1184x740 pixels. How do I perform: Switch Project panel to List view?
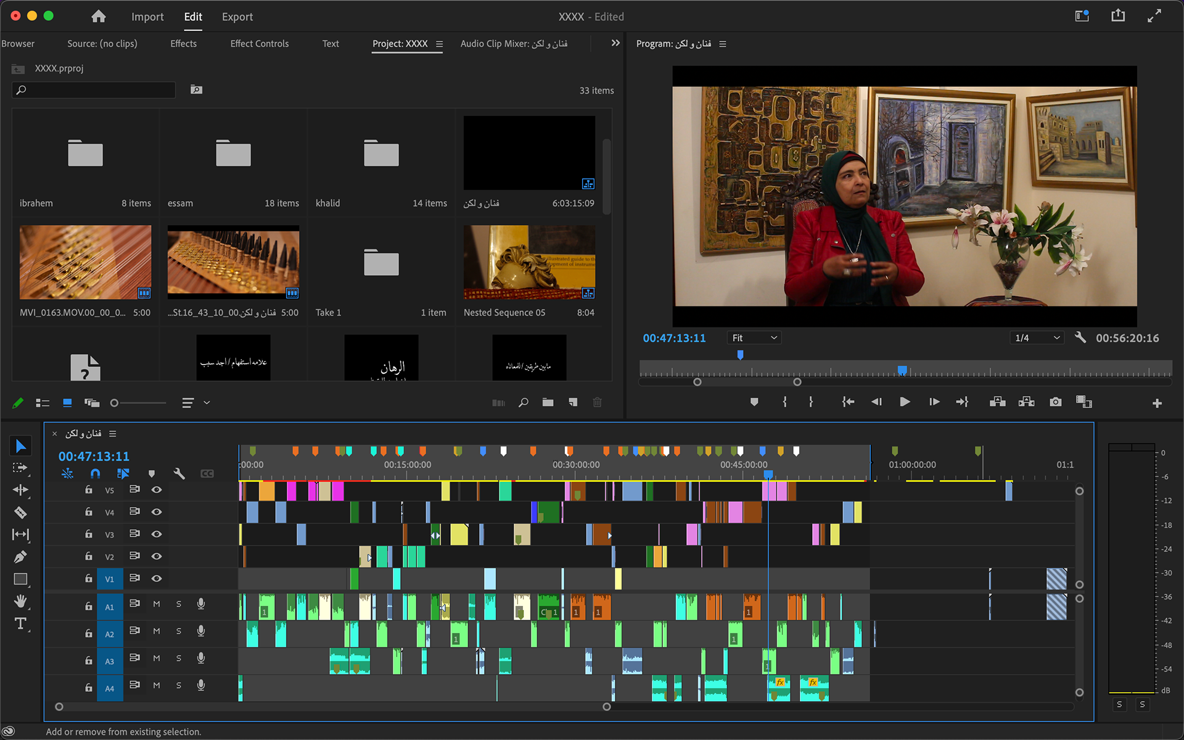(x=43, y=403)
